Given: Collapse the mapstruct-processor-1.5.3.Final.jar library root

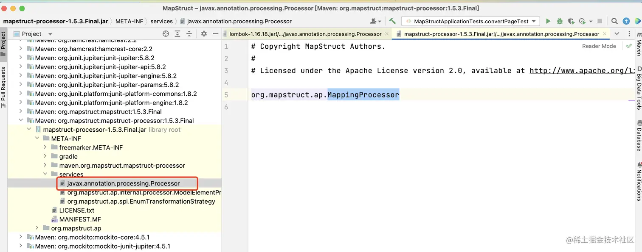Looking at the screenshot, I should tap(28, 129).
